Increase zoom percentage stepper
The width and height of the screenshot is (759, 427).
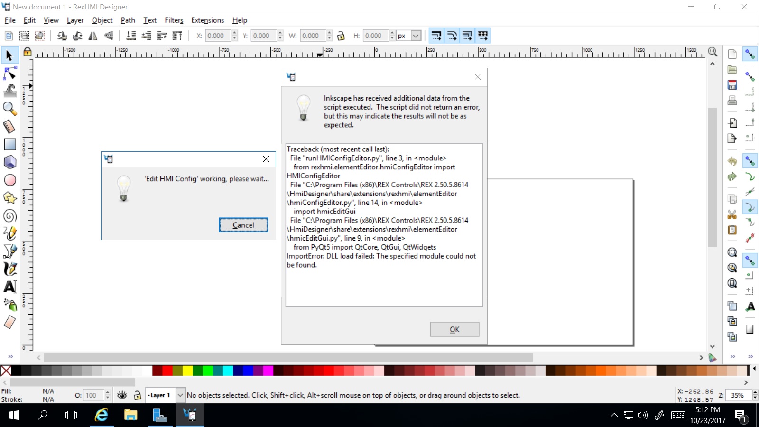(x=755, y=392)
